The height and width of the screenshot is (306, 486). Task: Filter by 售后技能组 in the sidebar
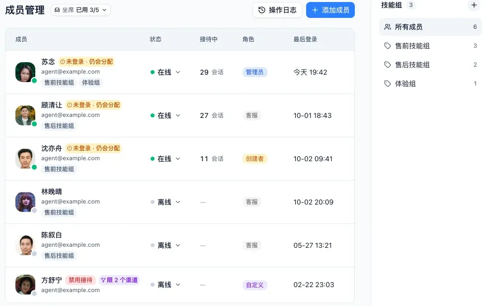click(430, 65)
